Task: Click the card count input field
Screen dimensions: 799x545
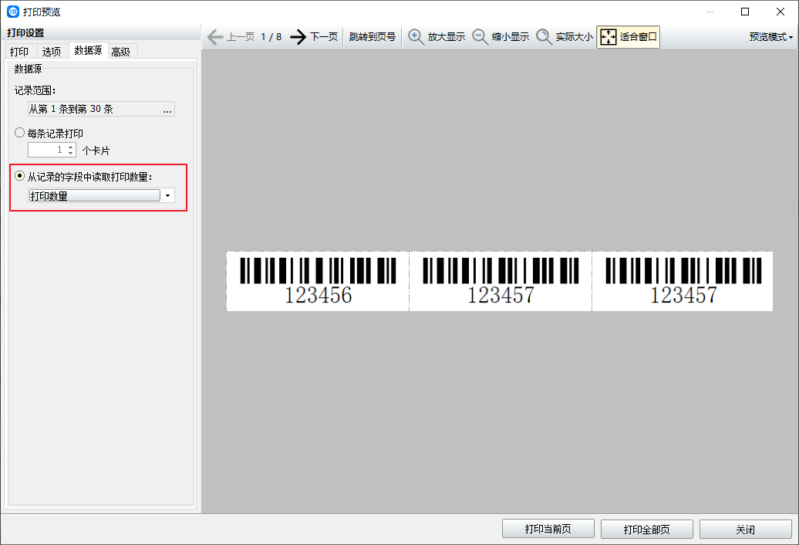Action: click(x=47, y=150)
